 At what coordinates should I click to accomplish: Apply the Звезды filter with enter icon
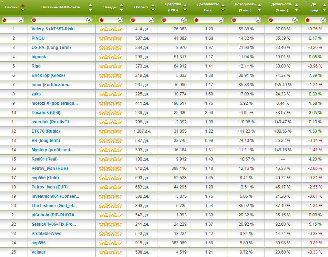[x=120, y=20]
